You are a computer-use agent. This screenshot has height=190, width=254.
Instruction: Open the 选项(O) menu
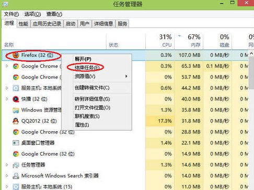click(x=32, y=14)
